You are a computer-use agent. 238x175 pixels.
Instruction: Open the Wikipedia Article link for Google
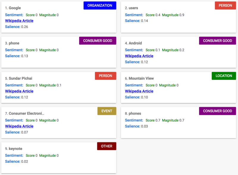19,21
